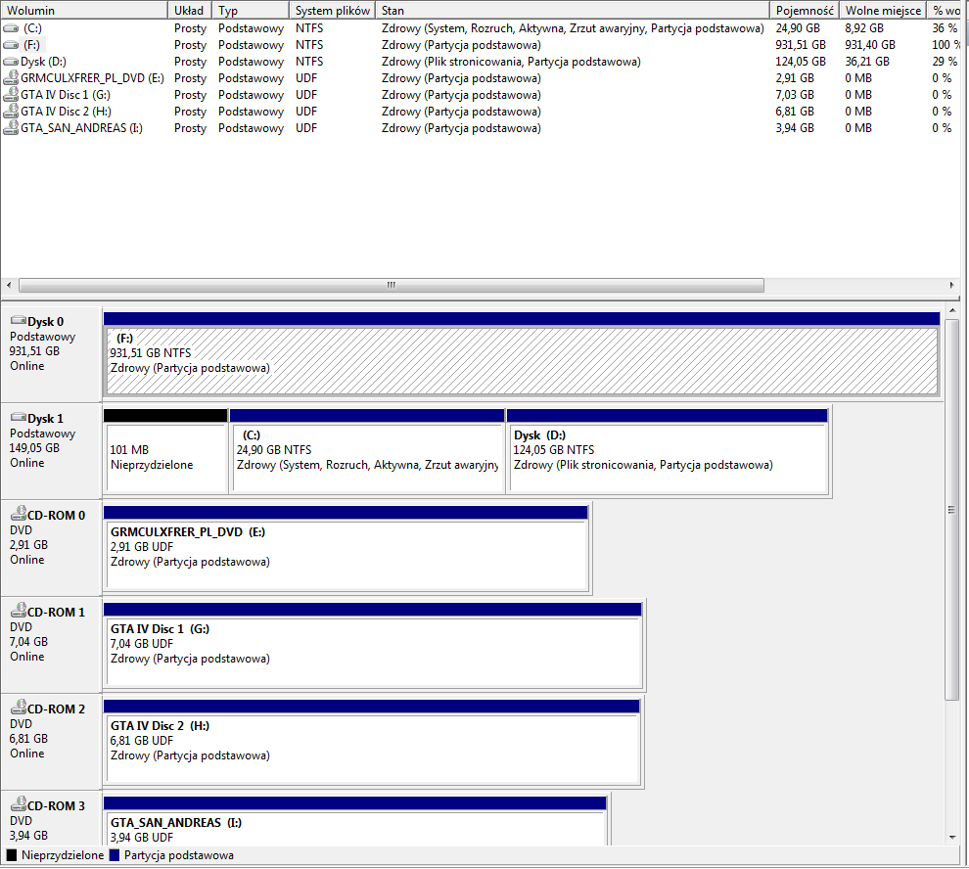This screenshot has height=869, width=969.
Task: Click the optical drive icon beside CD-ROM 1
Action: pos(19,610)
